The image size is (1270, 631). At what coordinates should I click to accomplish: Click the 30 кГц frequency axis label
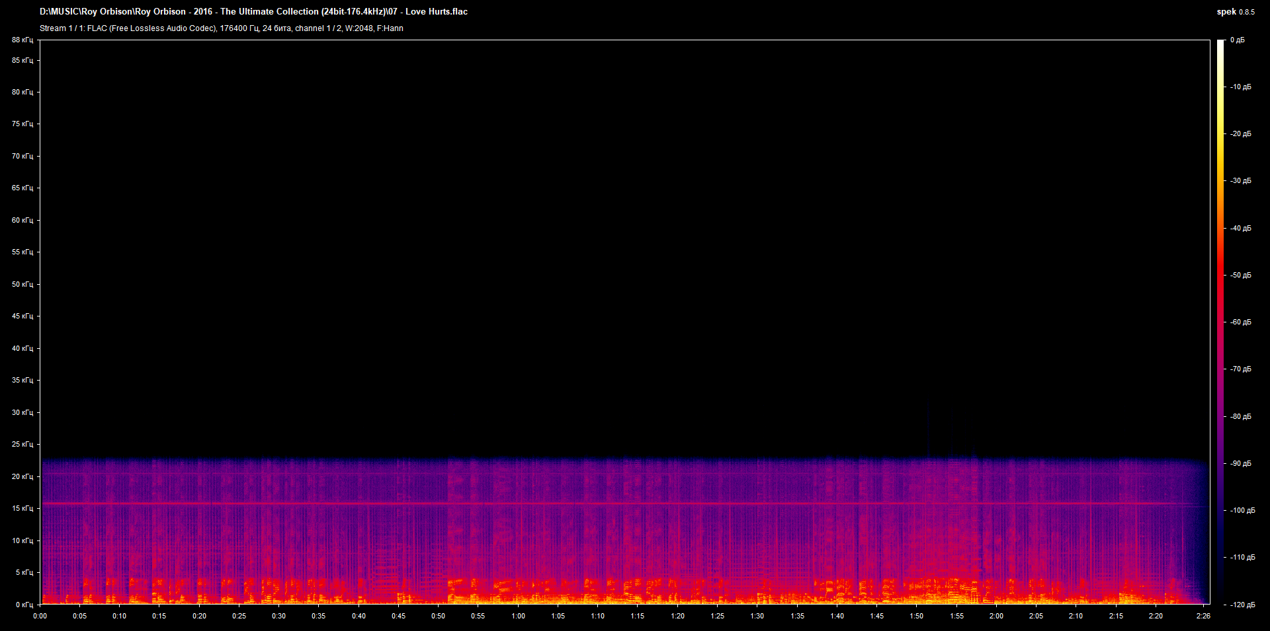pyautogui.click(x=22, y=412)
